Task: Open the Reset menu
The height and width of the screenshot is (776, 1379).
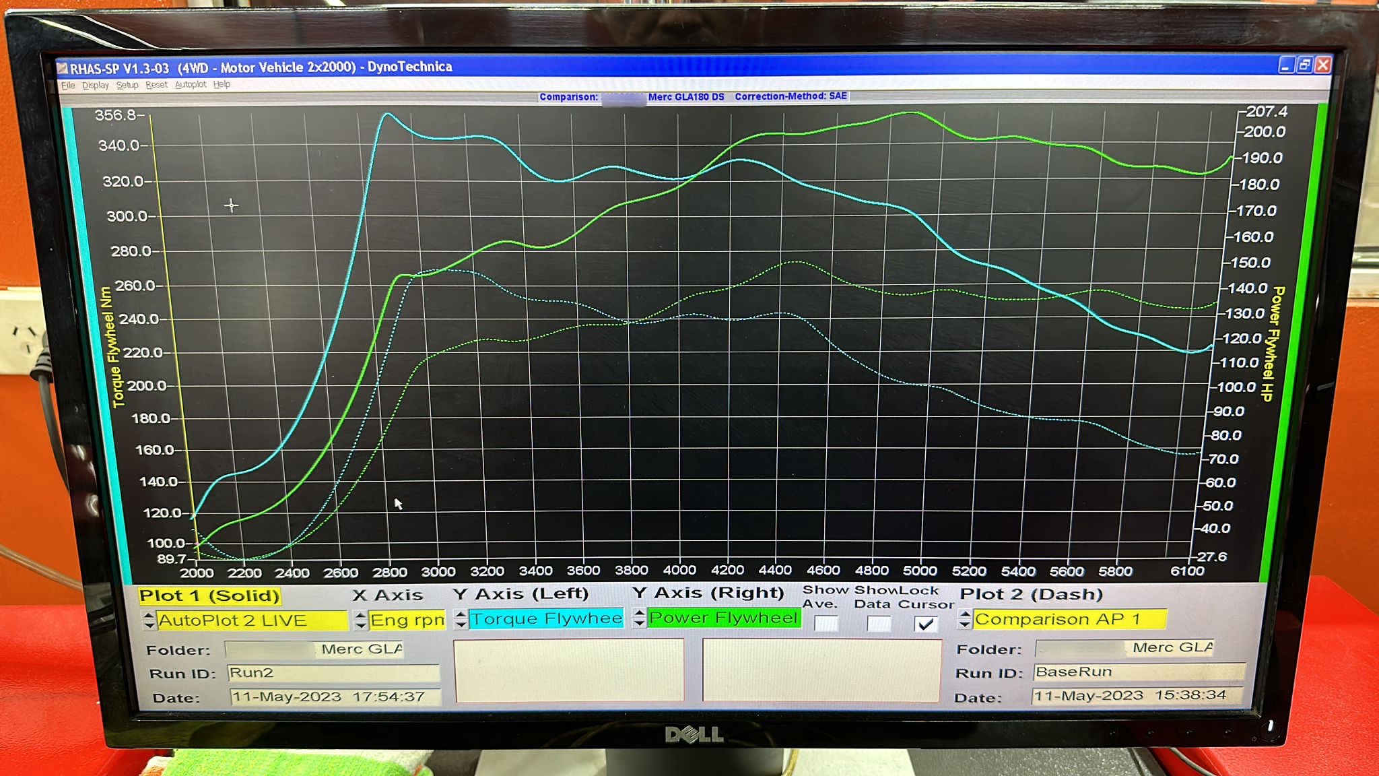Action: coord(156,85)
